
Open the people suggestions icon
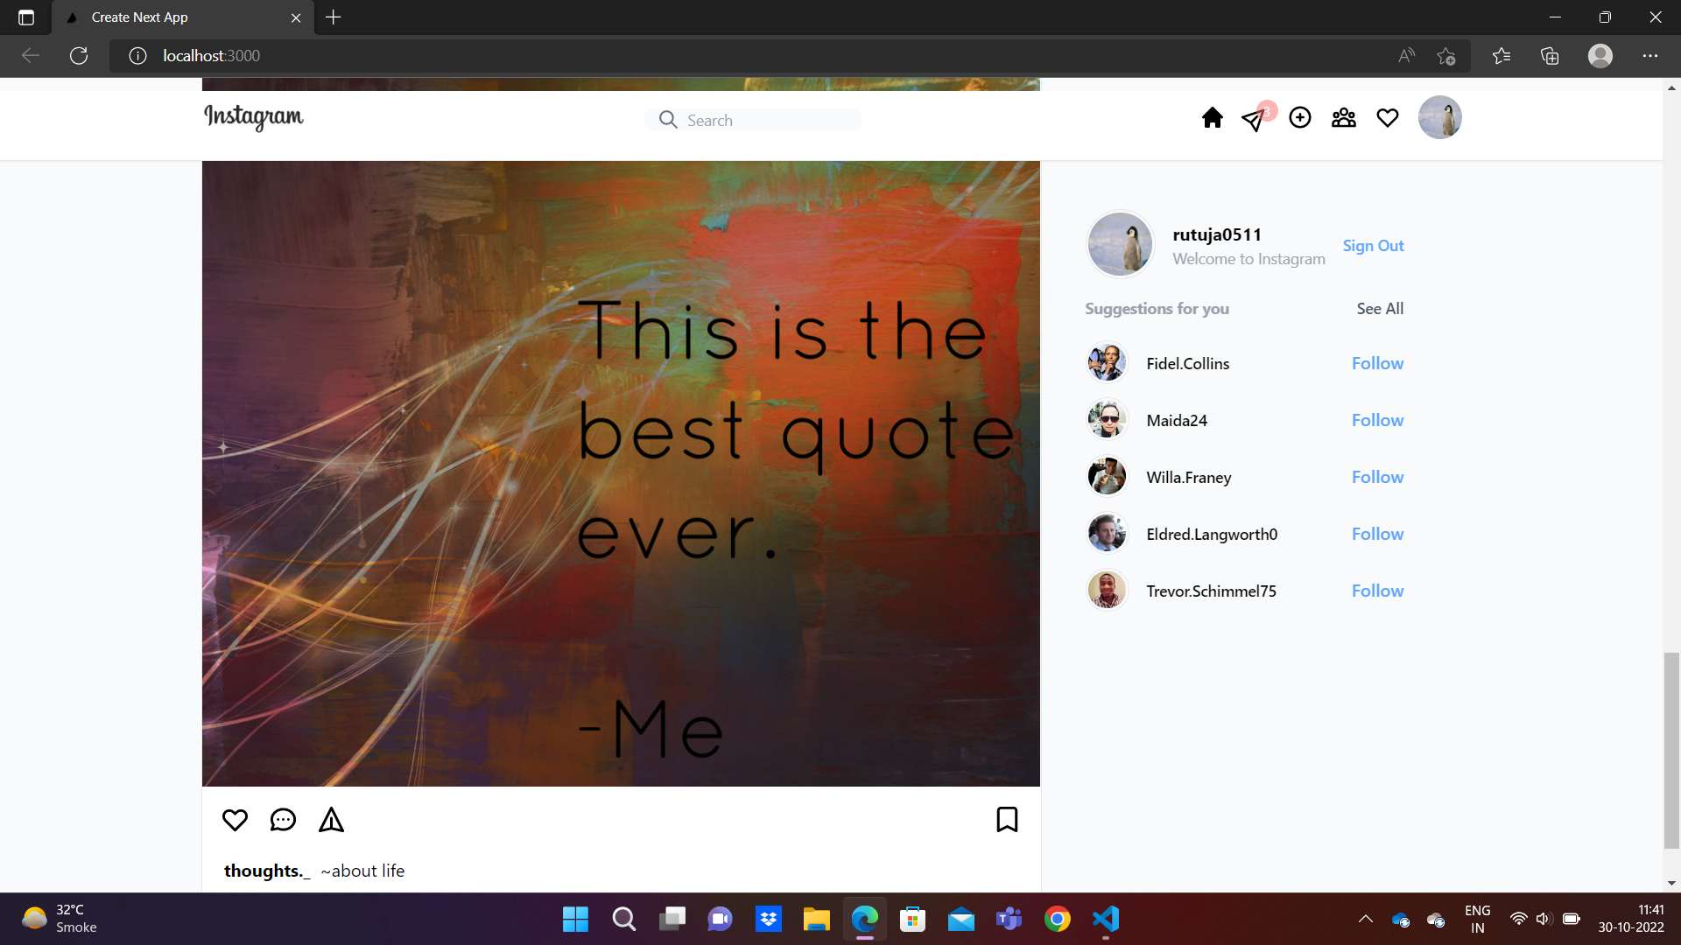[1344, 117]
